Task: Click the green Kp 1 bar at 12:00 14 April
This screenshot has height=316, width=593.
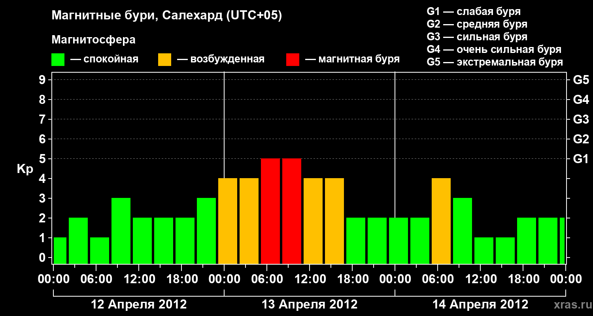Action: [x=484, y=251]
